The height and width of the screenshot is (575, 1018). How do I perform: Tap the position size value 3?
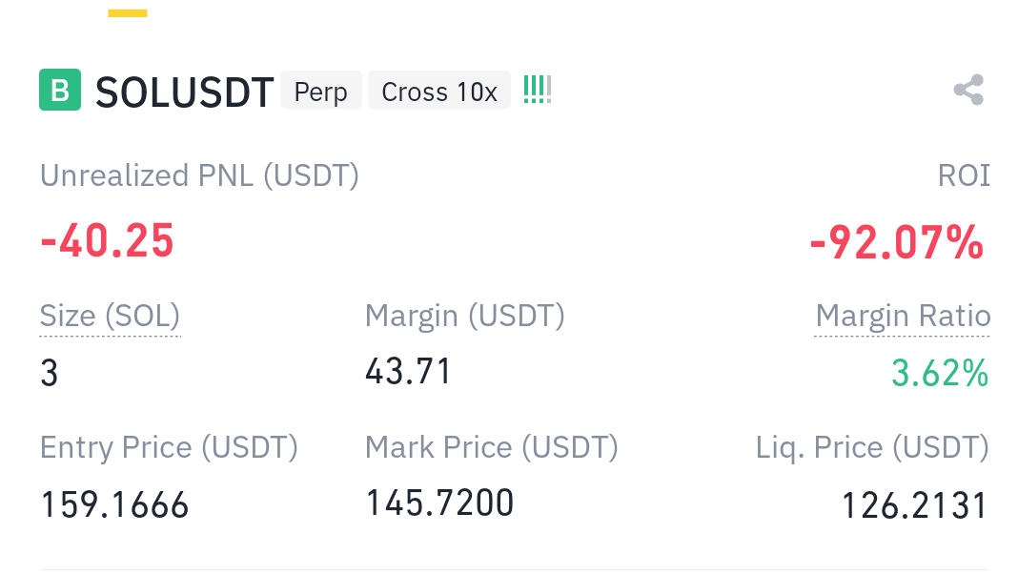tap(50, 373)
